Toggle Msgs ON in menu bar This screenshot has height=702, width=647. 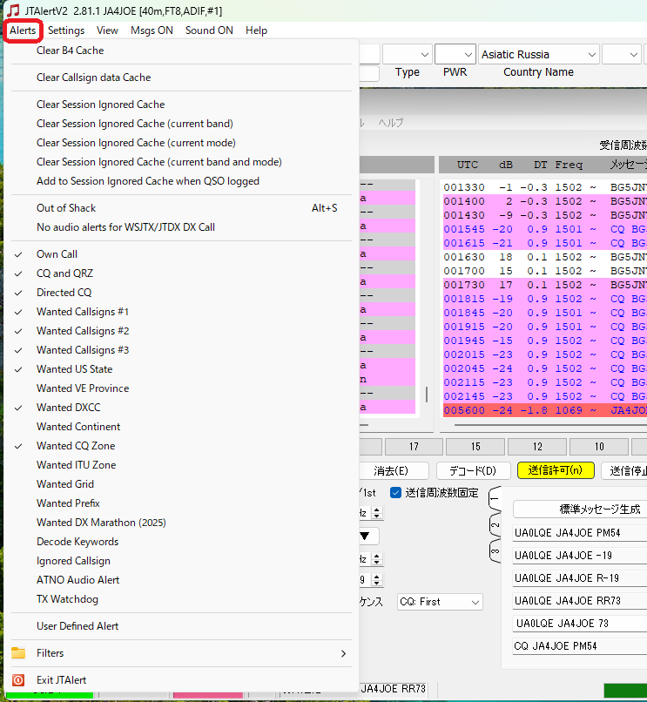(152, 30)
